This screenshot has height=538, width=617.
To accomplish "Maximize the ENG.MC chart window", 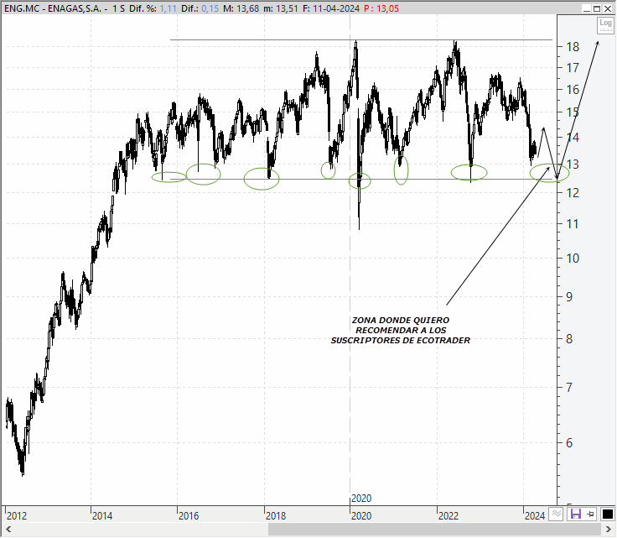I will coord(597,8).
